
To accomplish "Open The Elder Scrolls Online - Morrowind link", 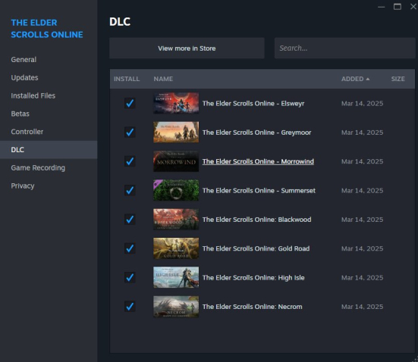I will pyautogui.click(x=258, y=161).
